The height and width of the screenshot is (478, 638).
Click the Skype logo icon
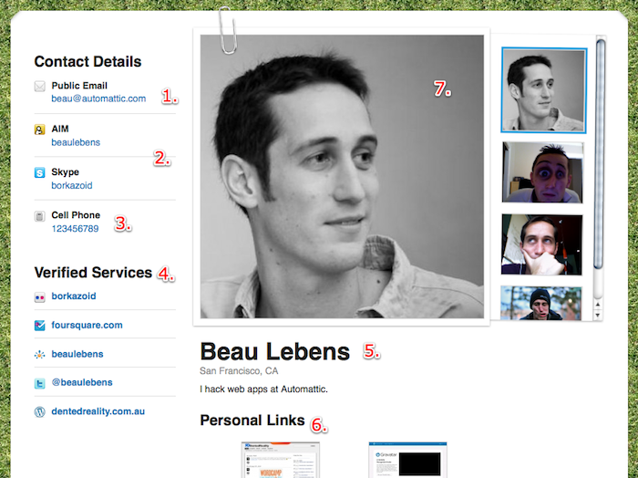[39, 172]
